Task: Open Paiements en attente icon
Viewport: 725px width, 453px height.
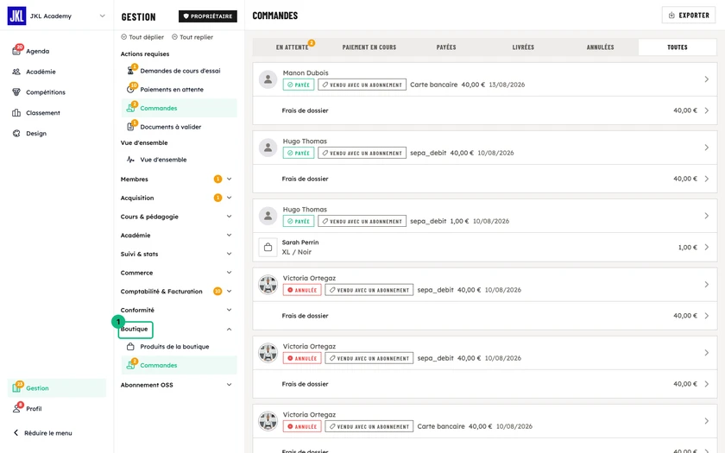Action: (x=131, y=89)
